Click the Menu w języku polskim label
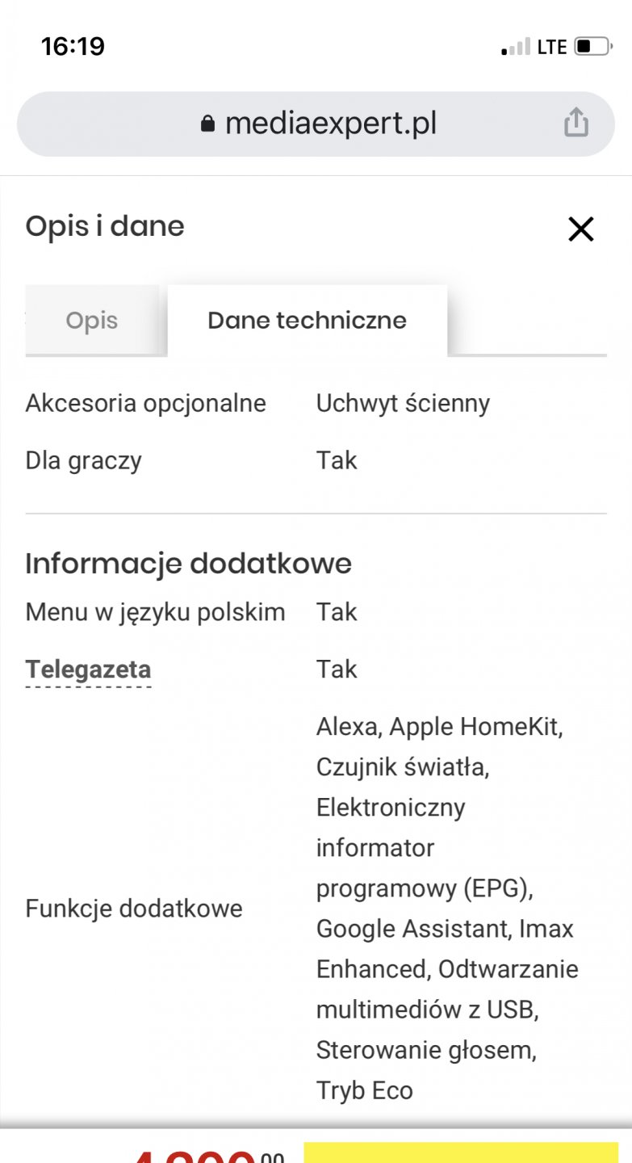 155,612
